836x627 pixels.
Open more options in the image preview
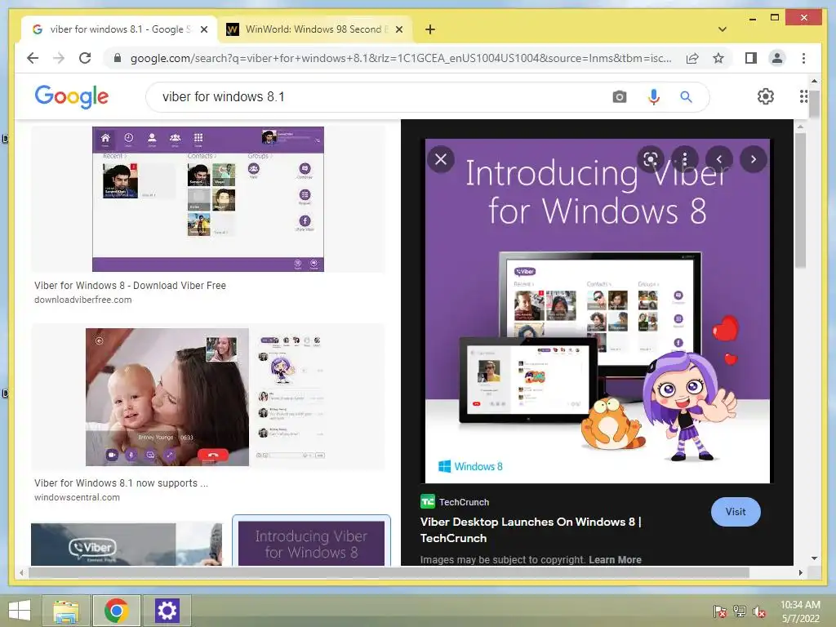point(685,159)
